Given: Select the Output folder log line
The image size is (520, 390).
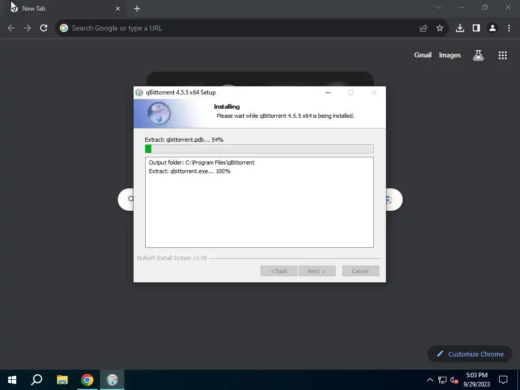Looking at the screenshot, I should [202, 162].
